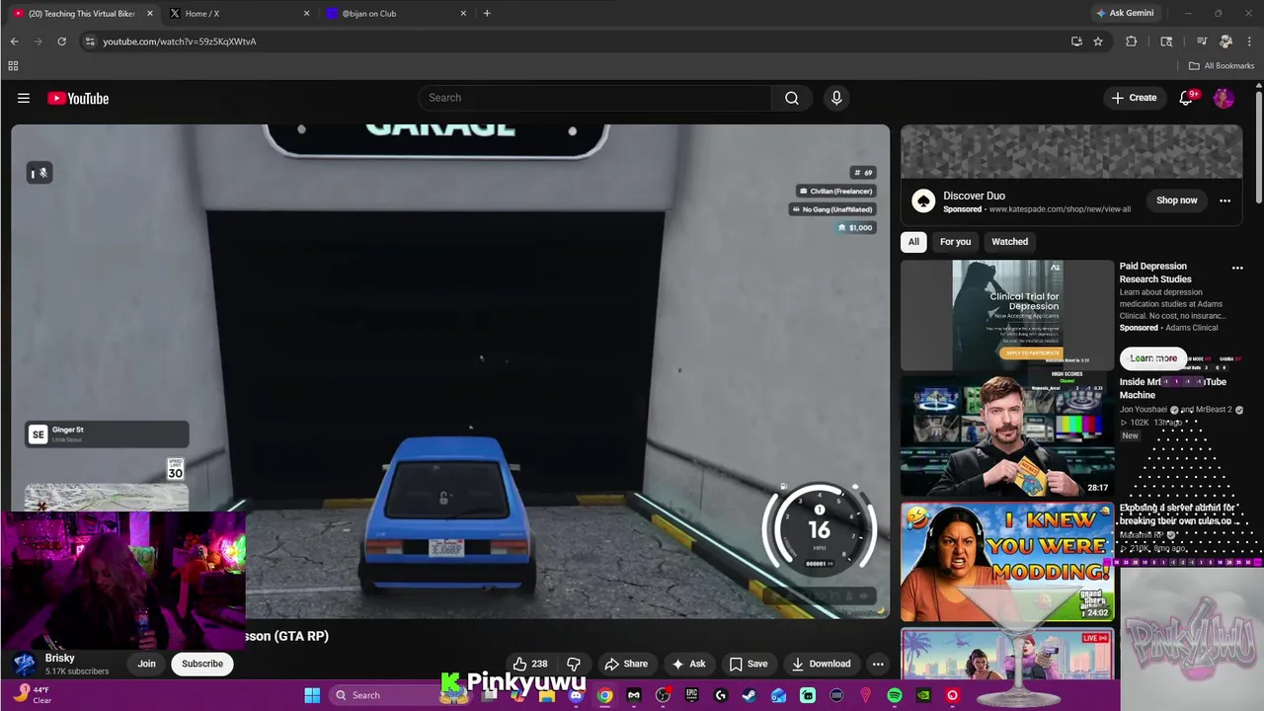
Task: Click Learn more on depression ad
Action: tap(1153, 358)
